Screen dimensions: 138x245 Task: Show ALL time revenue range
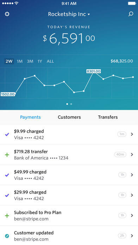50,61
